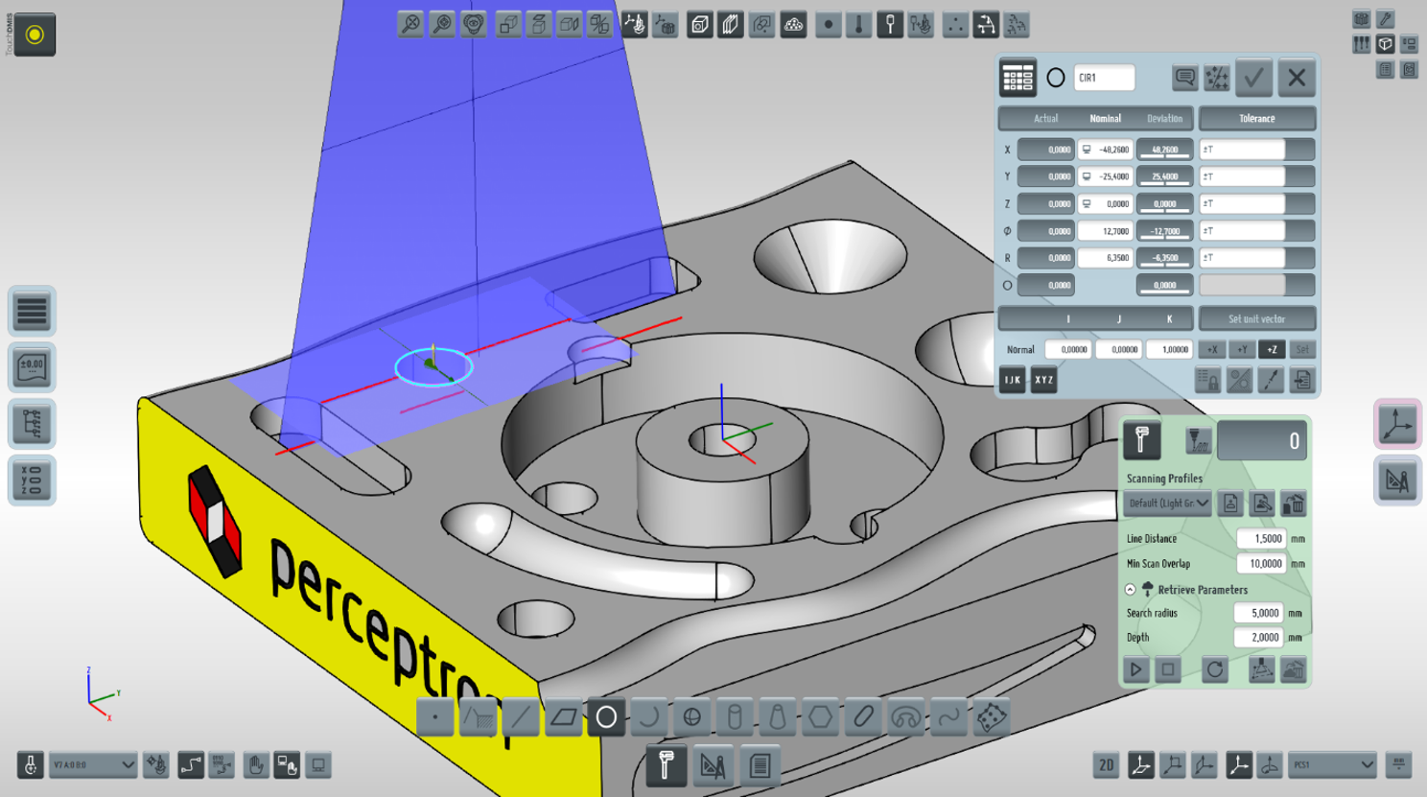Viewport: 1427px width, 797px height.
Task: Switch to the Nominal column tab
Action: pos(1105,119)
